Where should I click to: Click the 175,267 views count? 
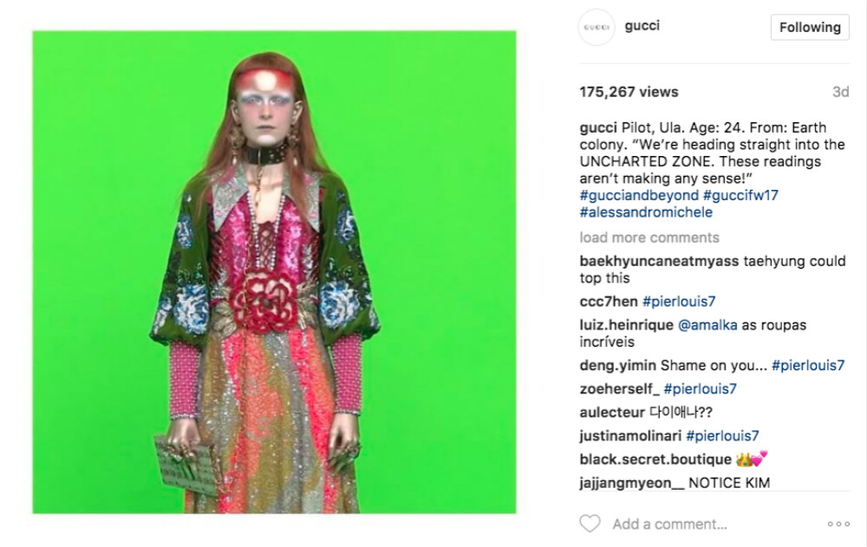pos(629,92)
